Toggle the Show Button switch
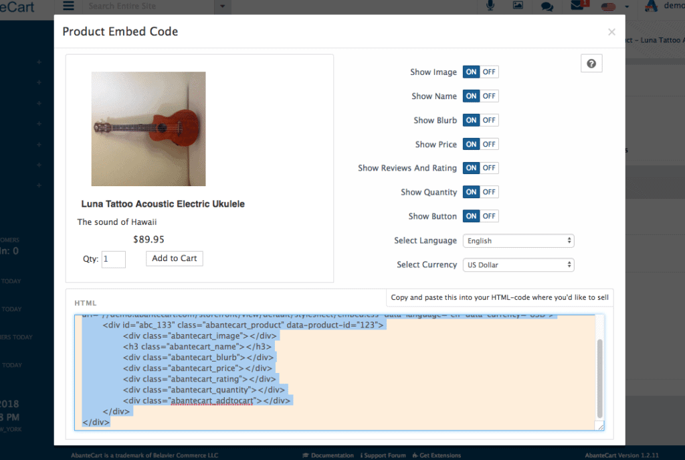The height and width of the screenshot is (460, 685). coord(480,216)
